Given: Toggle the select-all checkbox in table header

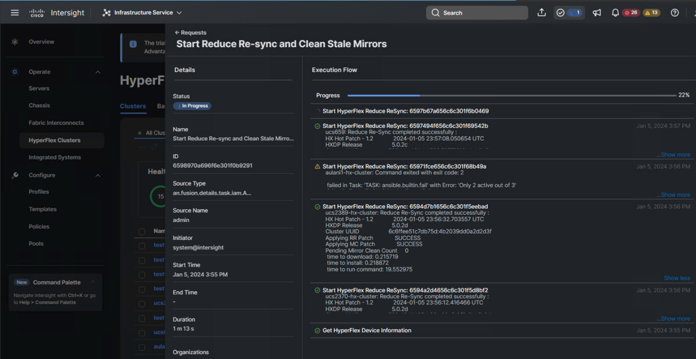Looking at the screenshot, I should coord(142,232).
